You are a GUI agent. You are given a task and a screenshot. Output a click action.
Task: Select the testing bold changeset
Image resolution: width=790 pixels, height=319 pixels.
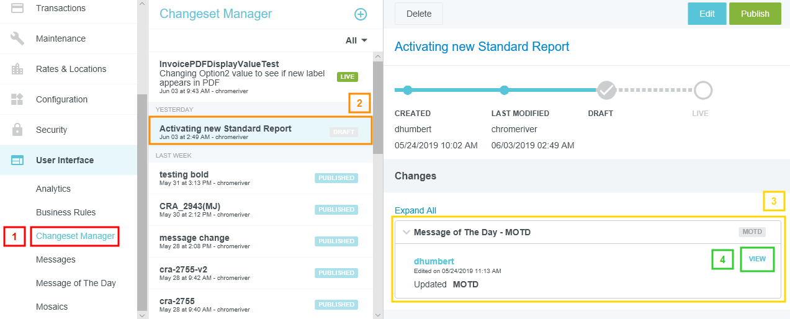click(236, 178)
